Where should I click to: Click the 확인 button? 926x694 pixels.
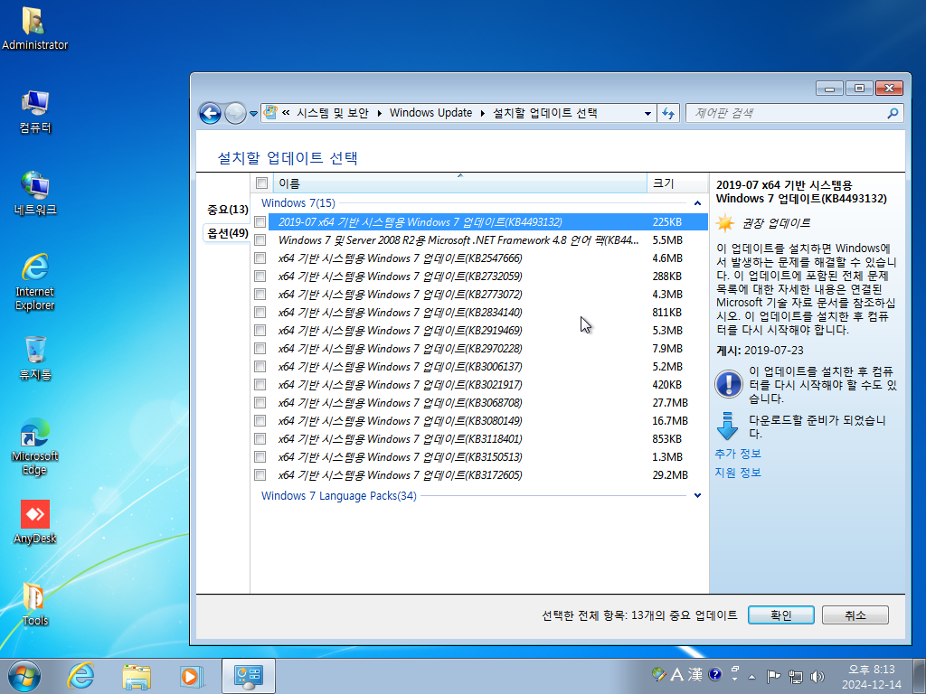click(780, 614)
